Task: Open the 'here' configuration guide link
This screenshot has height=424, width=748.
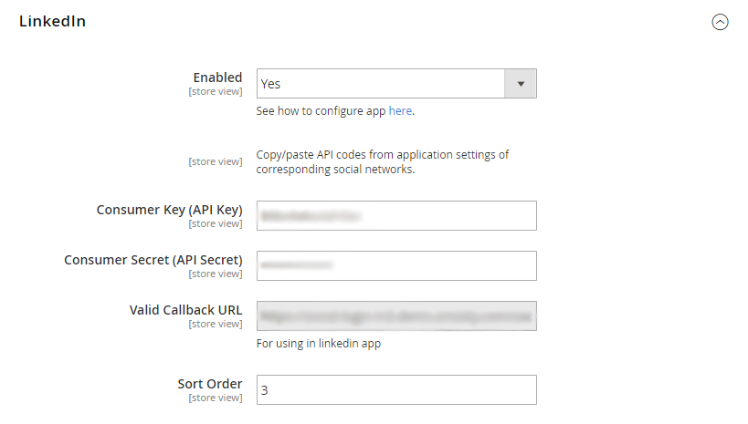Action: click(x=400, y=111)
